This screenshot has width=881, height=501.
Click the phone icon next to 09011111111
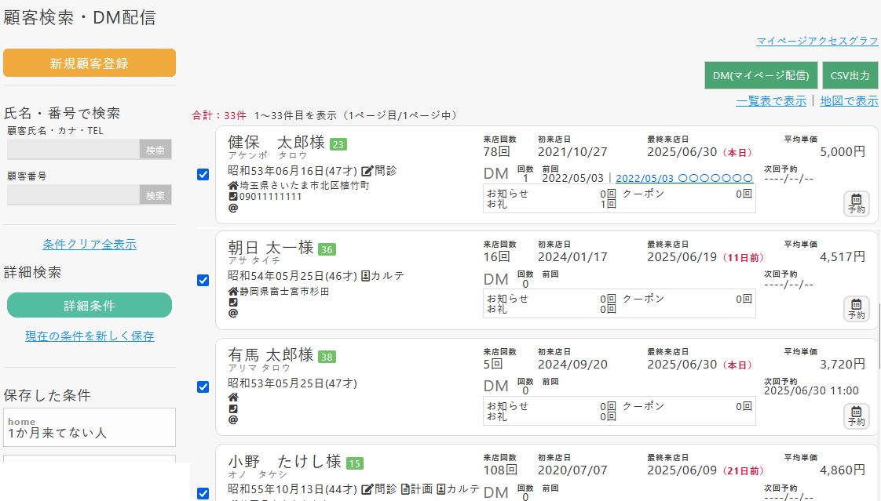[232, 196]
